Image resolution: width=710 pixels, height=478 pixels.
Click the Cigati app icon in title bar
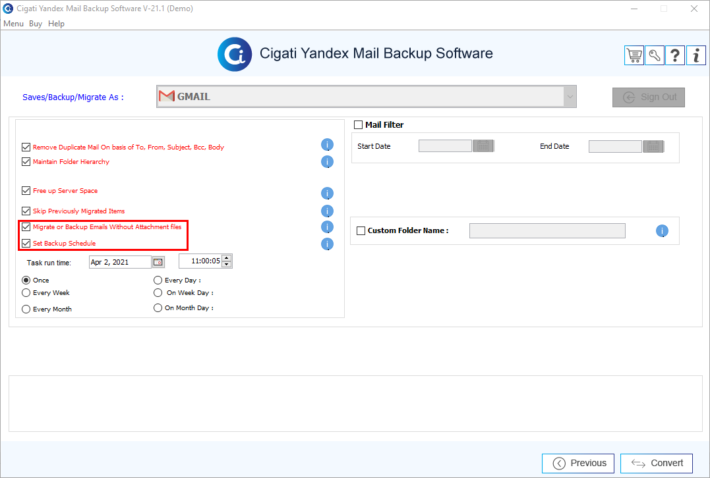[x=8, y=8]
